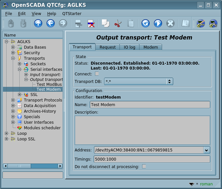The width and height of the screenshot is (222, 189).
Task: Click the Load from DB toolbar icon
Action: (x=11, y=23)
